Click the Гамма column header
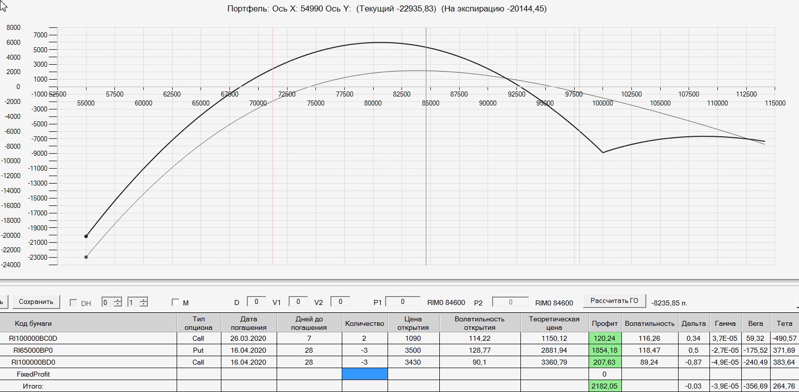 tap(725, 323)
